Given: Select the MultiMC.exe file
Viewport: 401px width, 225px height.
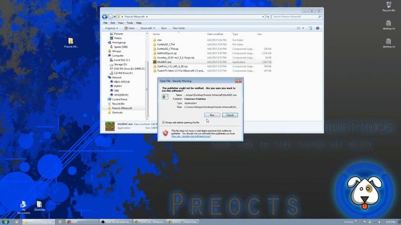Looking at the screenshot, I should [164, 62].
